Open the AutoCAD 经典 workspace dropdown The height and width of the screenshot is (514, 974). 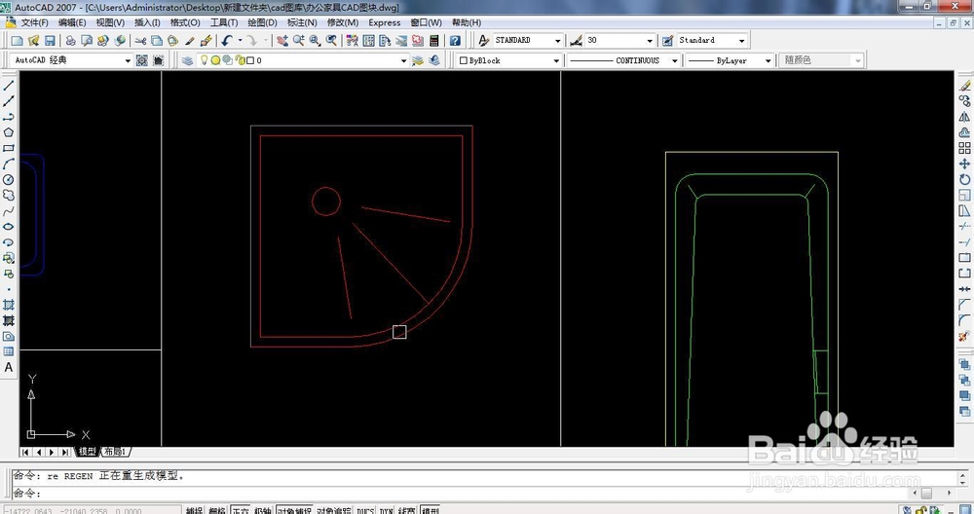click(x=128, y=60)
